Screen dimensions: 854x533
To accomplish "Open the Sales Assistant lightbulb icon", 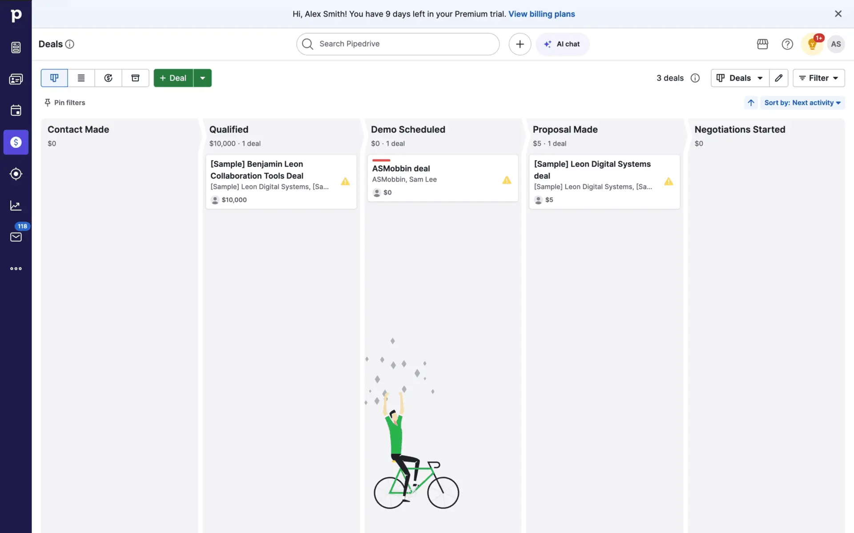I will 812,44.
